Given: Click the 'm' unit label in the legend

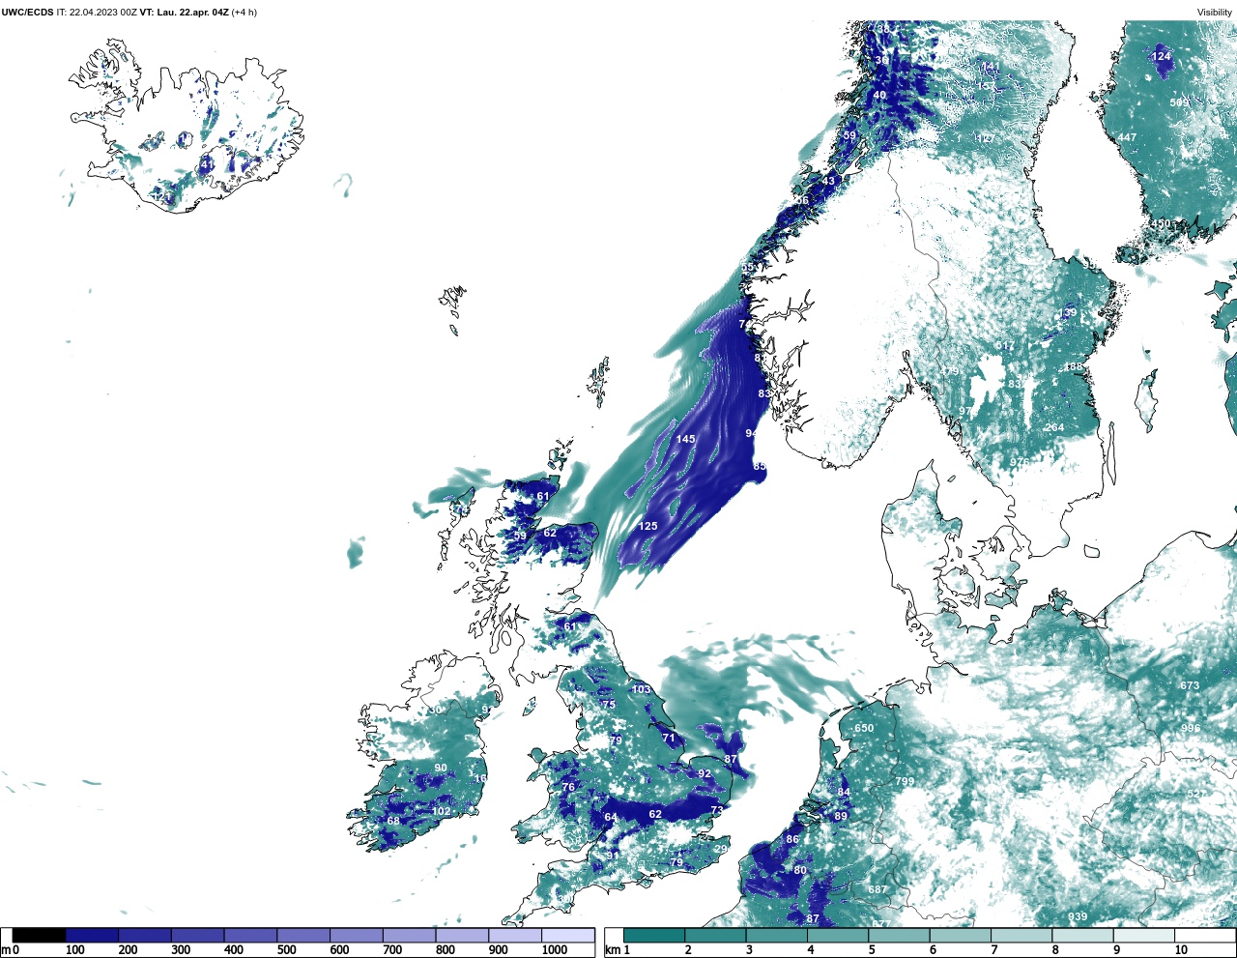Looking at the screenshot, I should pos(6,950).
